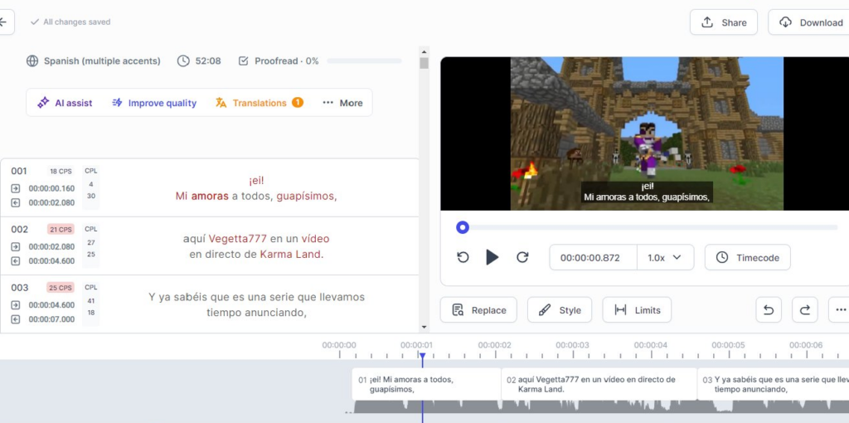The width and height of the screenshot is (849, 423).
Task: Open the Limits settings
Action: (637, 310)
